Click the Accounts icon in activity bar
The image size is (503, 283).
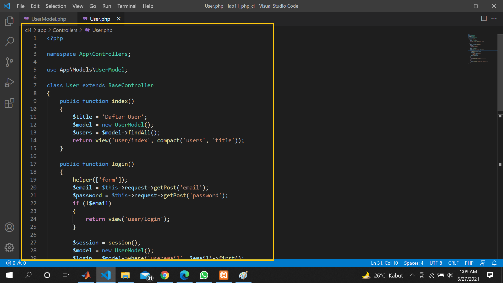tap(9, 227)
